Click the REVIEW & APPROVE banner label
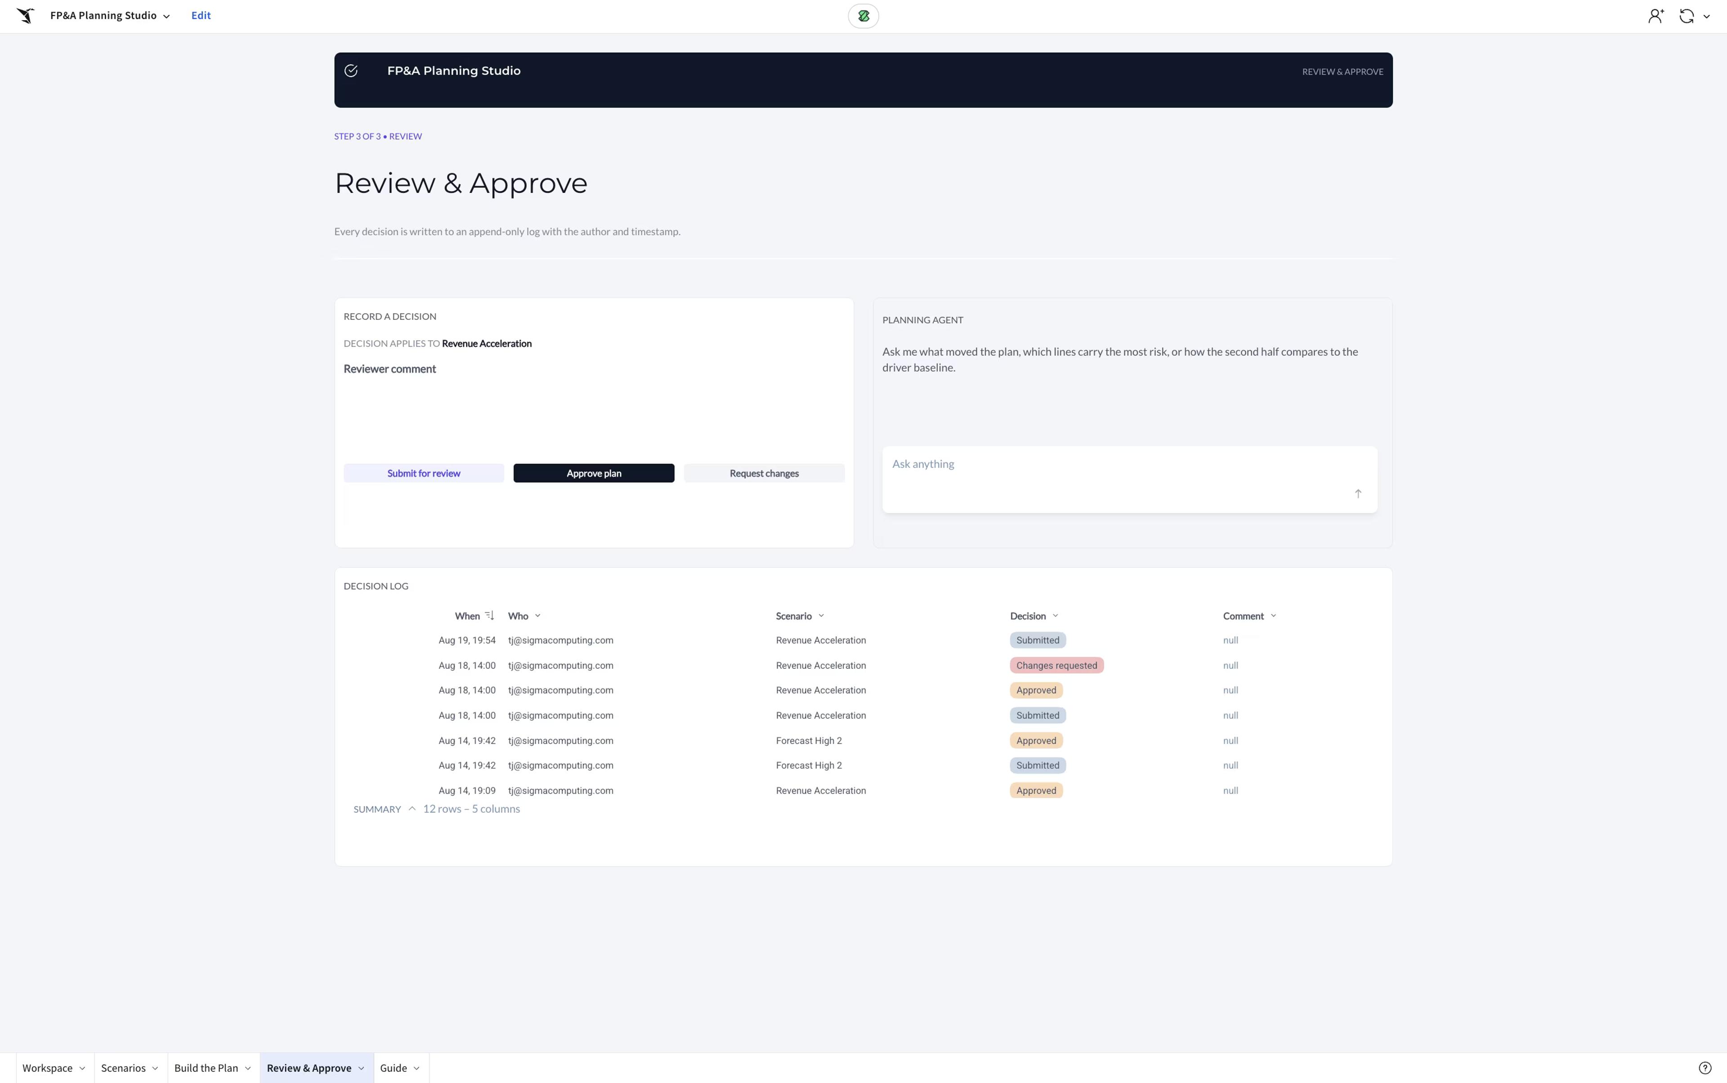 click(1342, 72)
